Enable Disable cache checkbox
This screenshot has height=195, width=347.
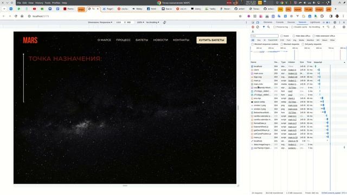point(292,27)
